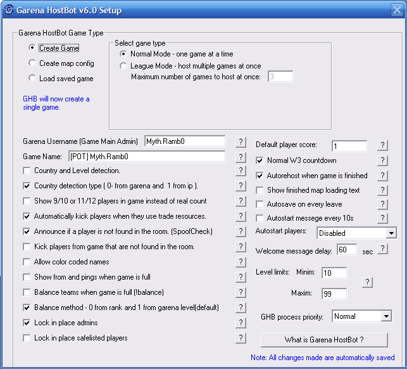Select the Create Game radio button
Image resolution: width=407 pixels, height=369 pixels.
click(x=32, y=48)
